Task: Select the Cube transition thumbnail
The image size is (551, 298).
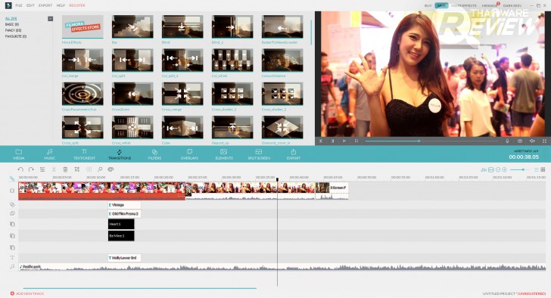Action: click(182, 128)
